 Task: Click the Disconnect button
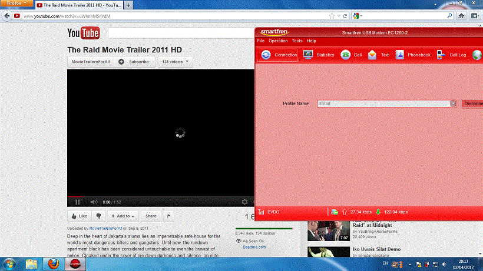[x=472, y=103]
